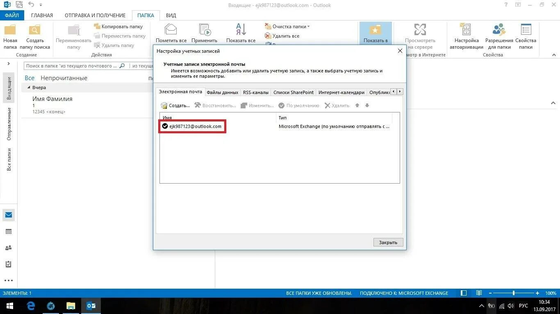Image resolution: width=560 pixels, height=314 pixels.
Task: Switch to the RSS-каналы tab
Action: click(x=256, y=92)
